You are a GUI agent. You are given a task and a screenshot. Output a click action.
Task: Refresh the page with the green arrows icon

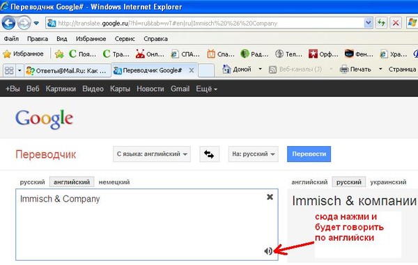tap(382, 23)
